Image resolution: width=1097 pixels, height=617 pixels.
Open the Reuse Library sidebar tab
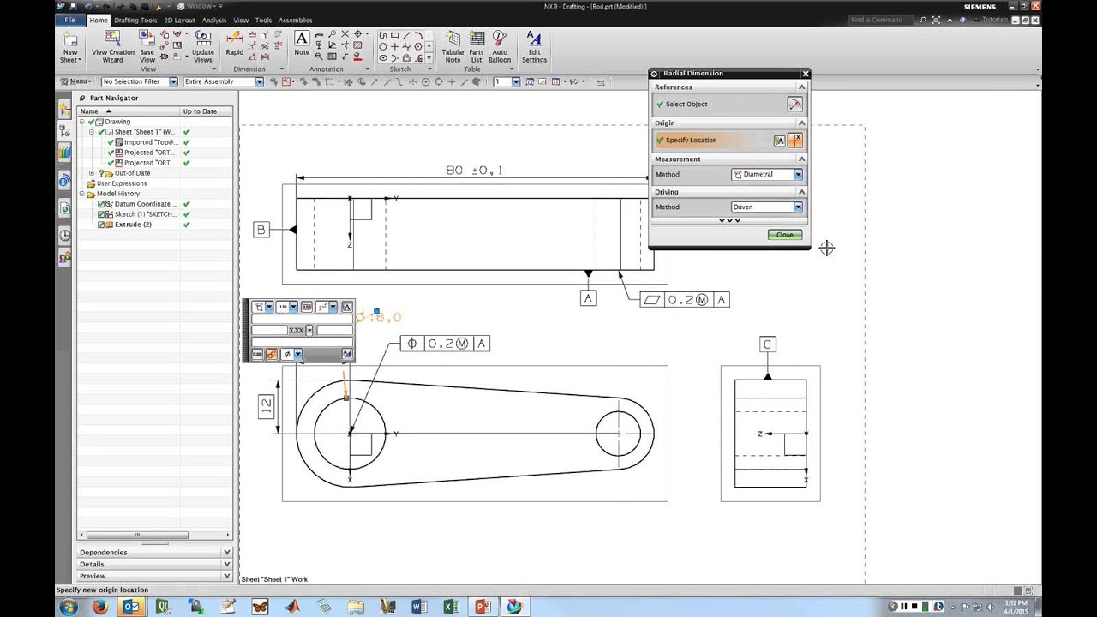[65, 153]
